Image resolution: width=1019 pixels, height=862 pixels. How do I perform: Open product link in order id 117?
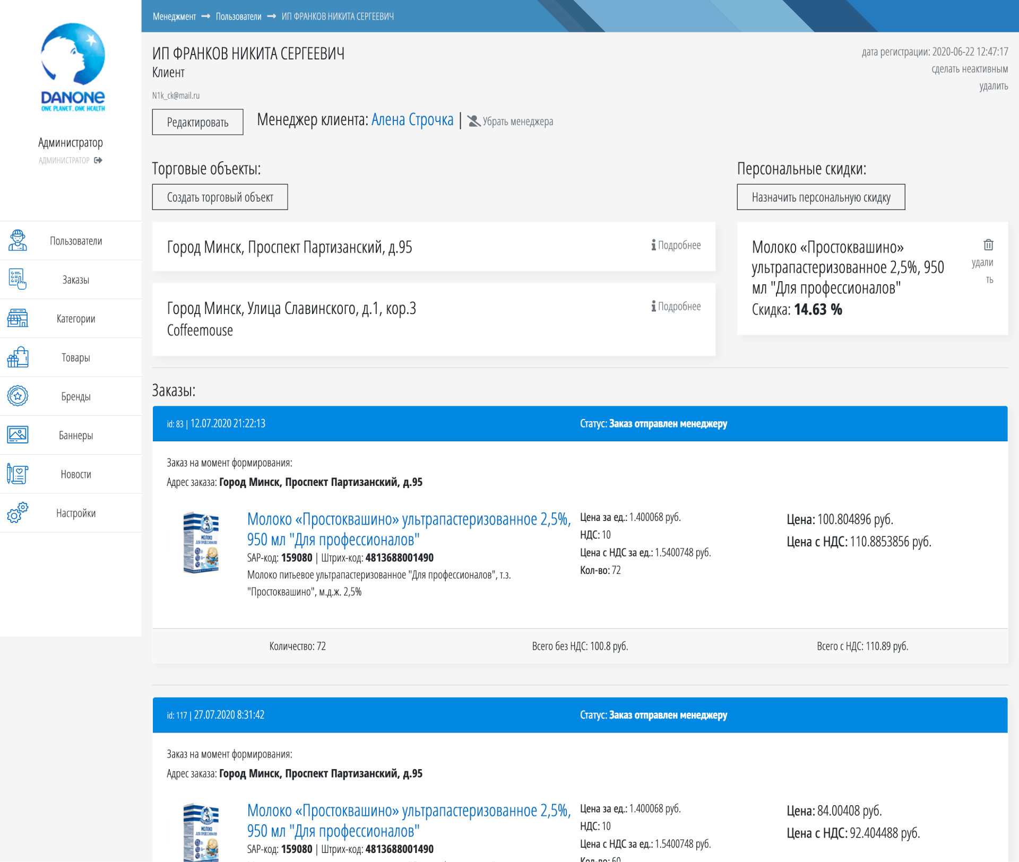tap(409, 820)
